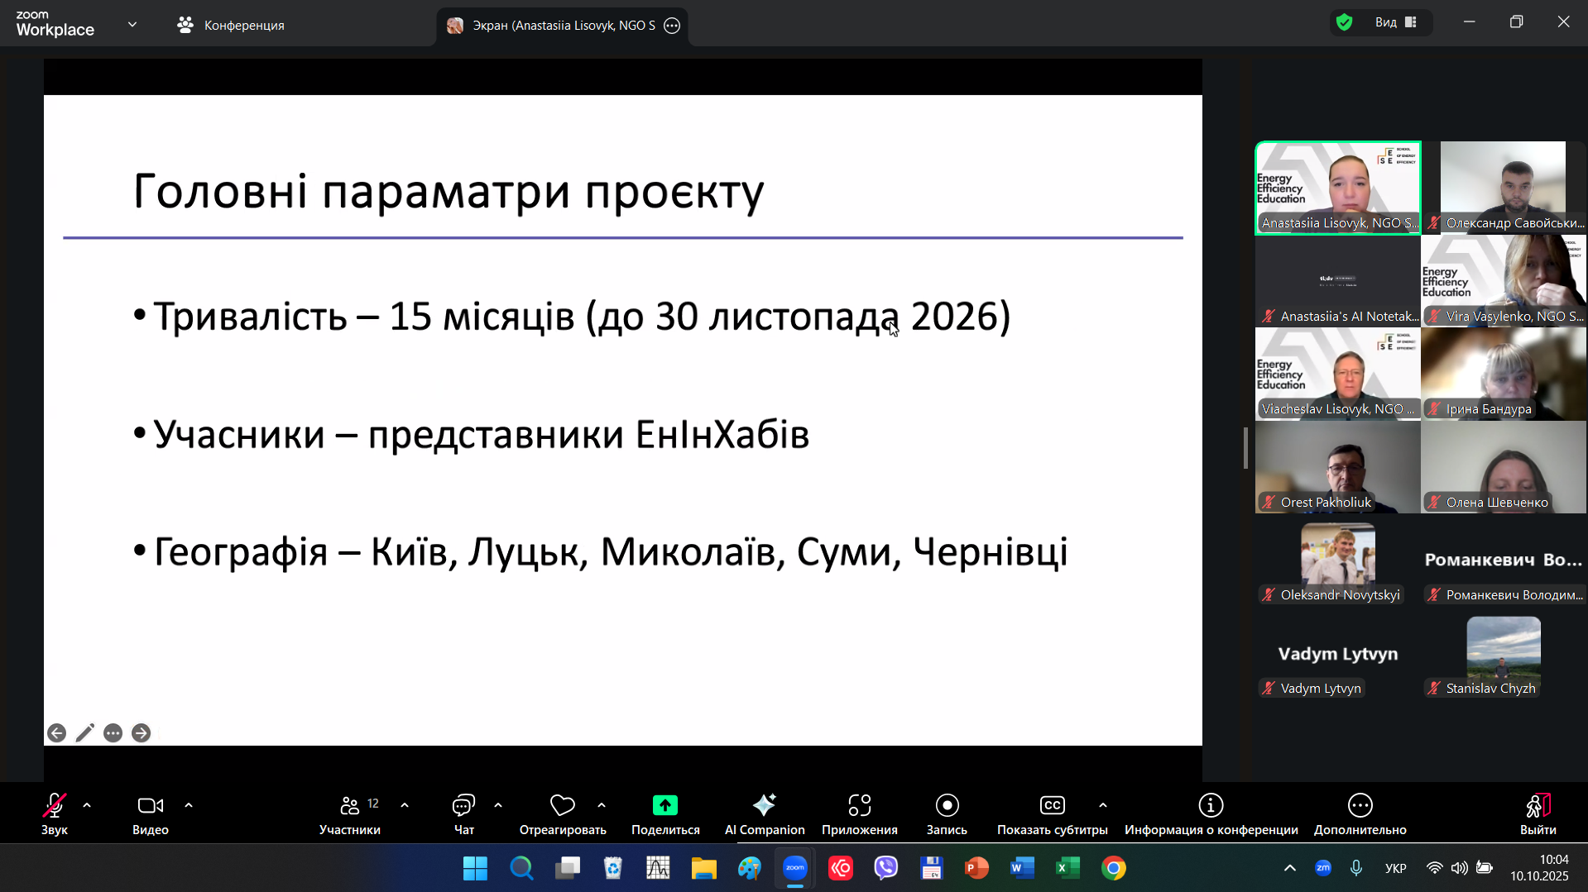Select Orest Pakholiuk's video thumbnail
This screenshot has height=892, width=1588.
tap(1337, 467)
